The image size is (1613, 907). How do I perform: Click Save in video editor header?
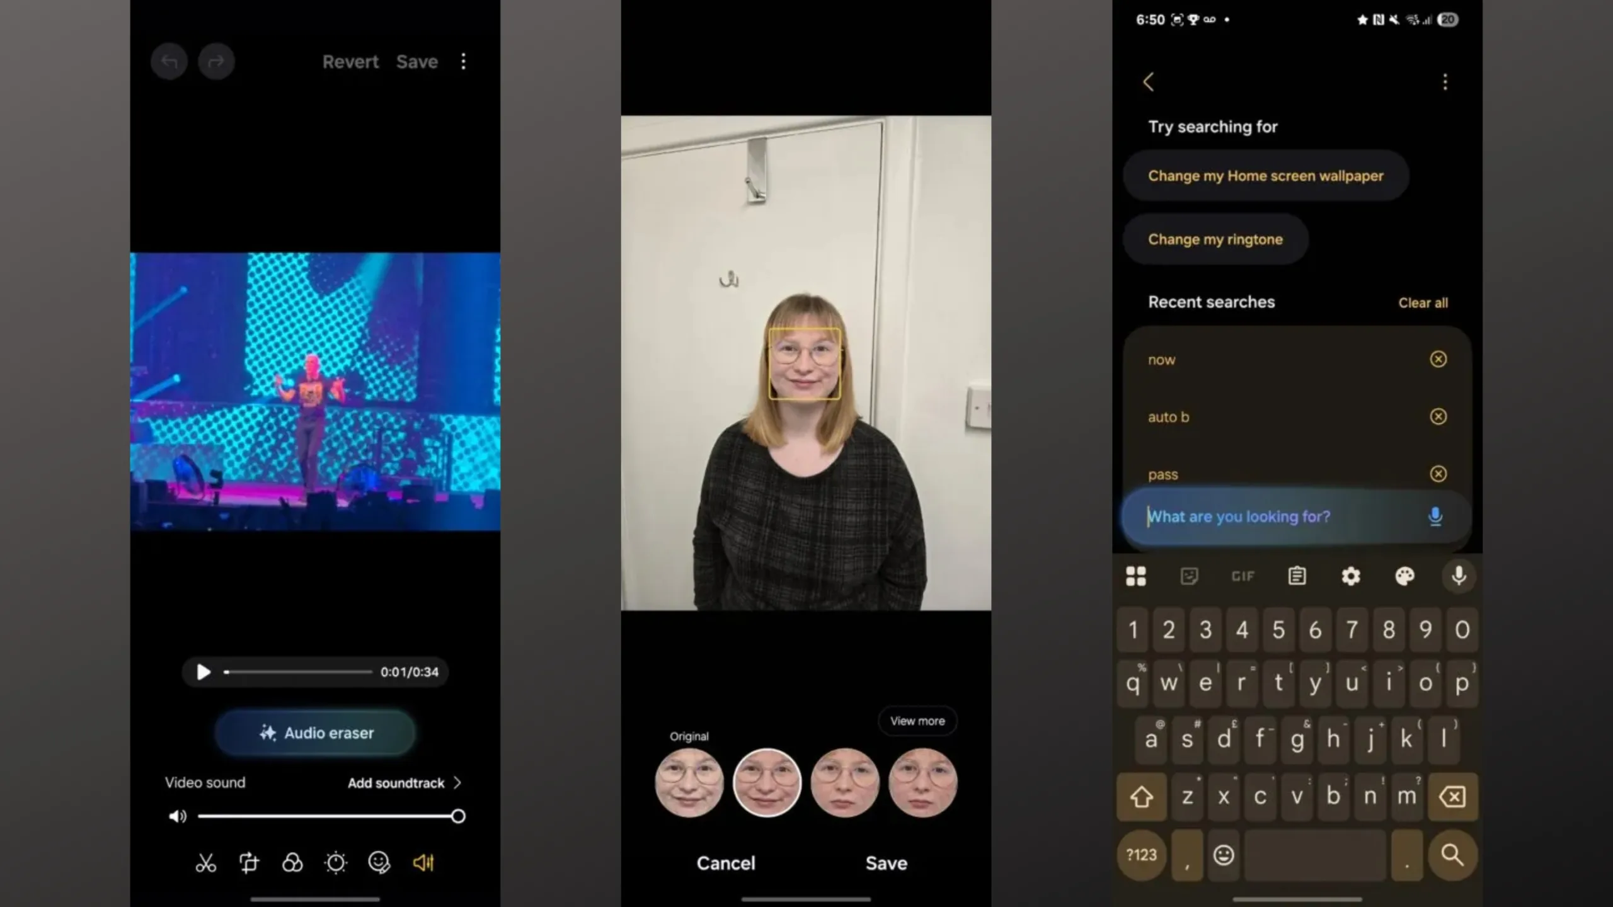tap(417, 62)
